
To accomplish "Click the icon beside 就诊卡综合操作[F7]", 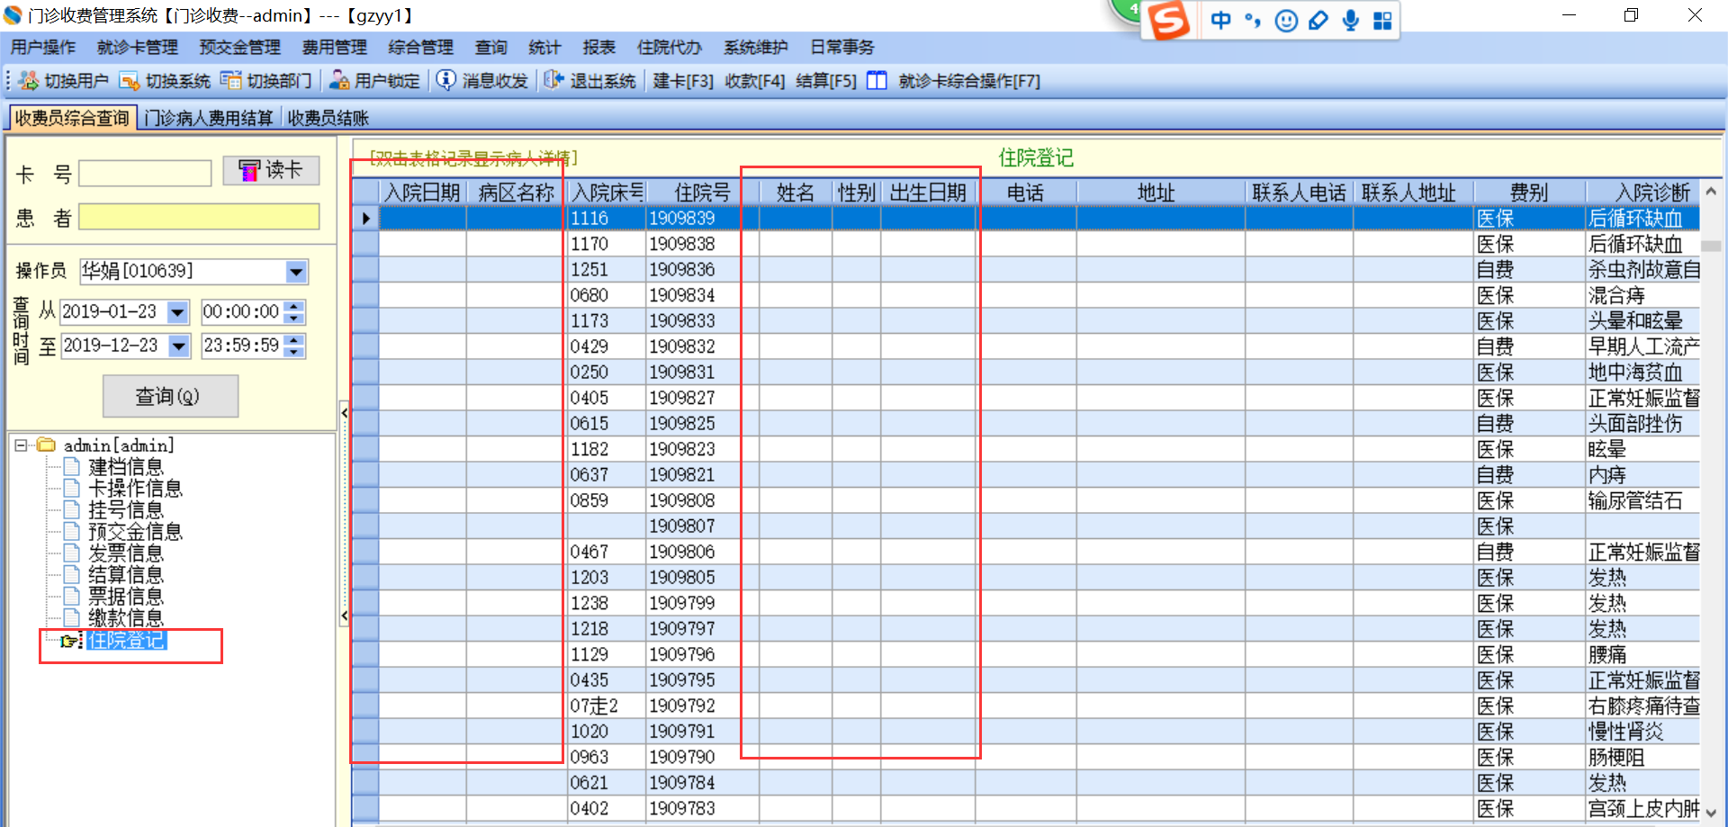I will coord(877,81).
